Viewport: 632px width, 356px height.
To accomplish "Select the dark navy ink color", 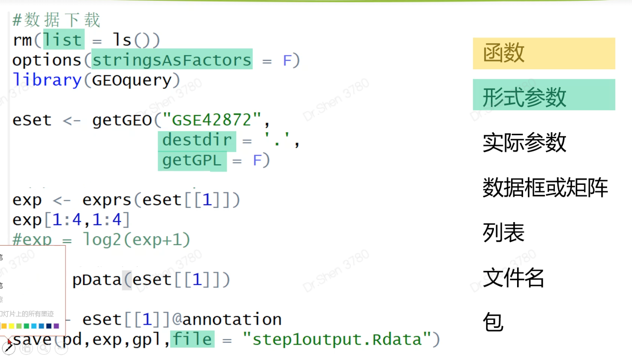I will coord(49,326).
